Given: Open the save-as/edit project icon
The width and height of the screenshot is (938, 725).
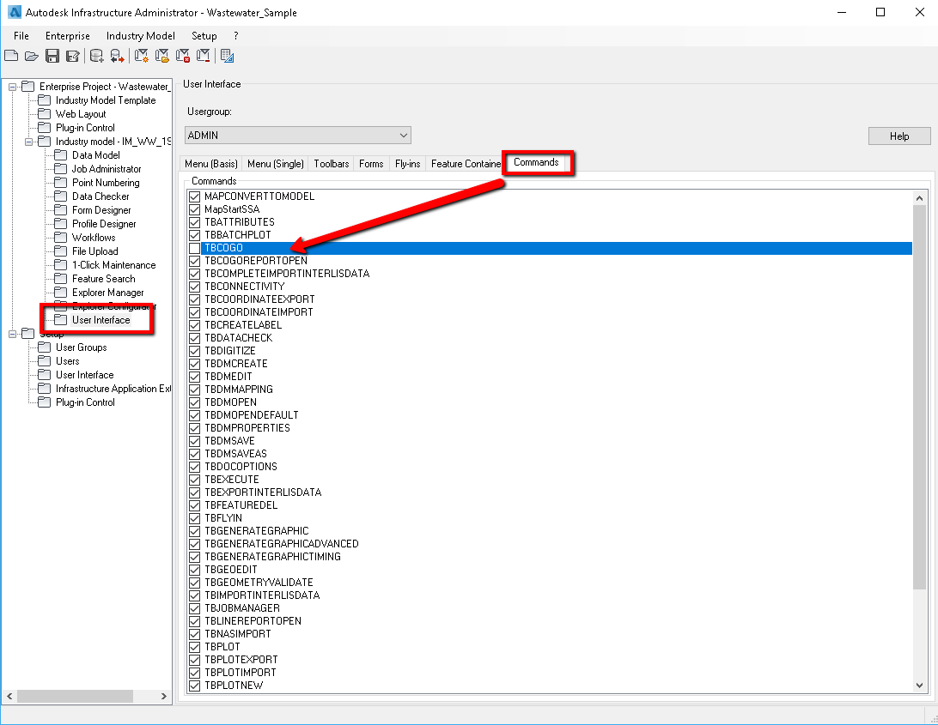Looking at the screenshot, I should [x=74, y=55].
